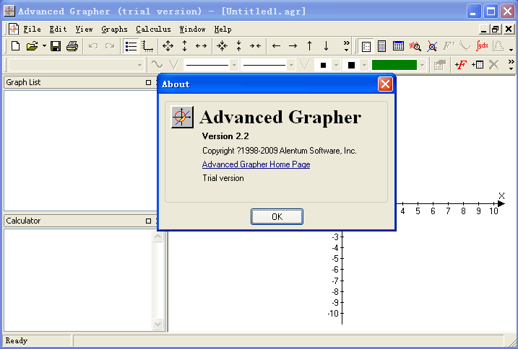Zoom in horizontally icon

pyautogui.click(x=255, y=46)
